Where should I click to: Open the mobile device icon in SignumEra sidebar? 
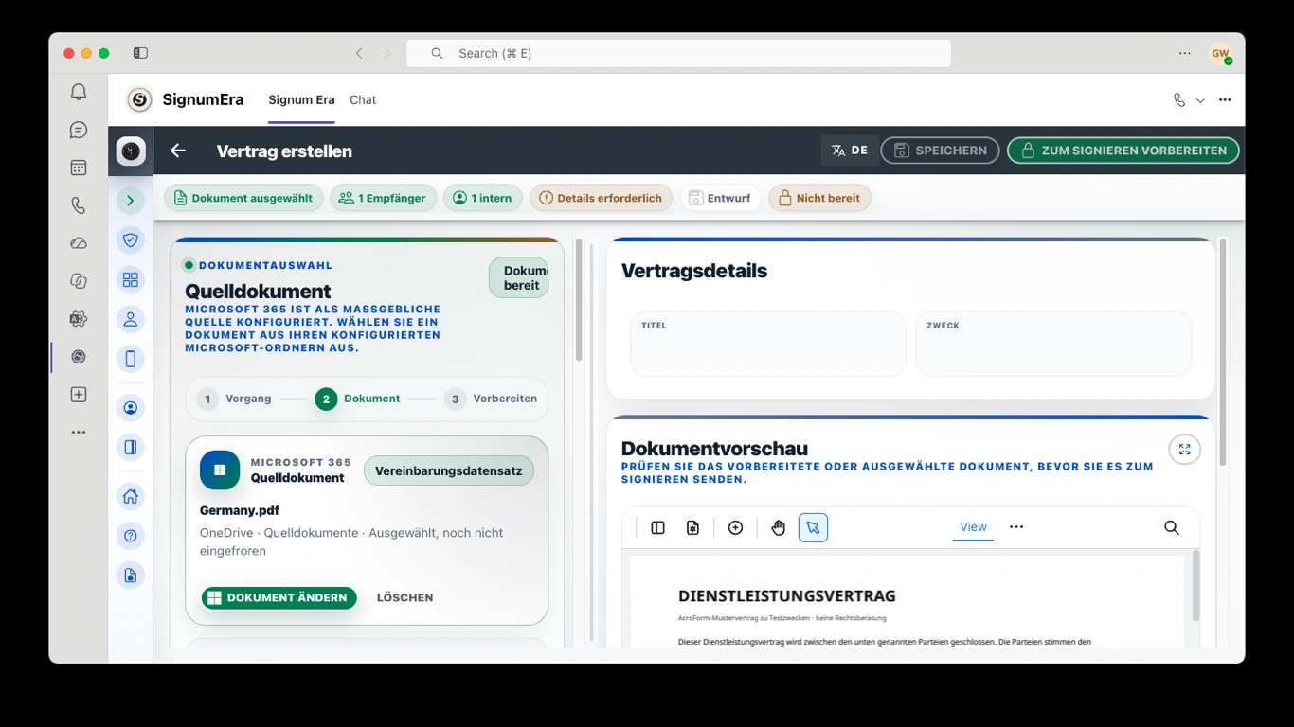point(131,359)
